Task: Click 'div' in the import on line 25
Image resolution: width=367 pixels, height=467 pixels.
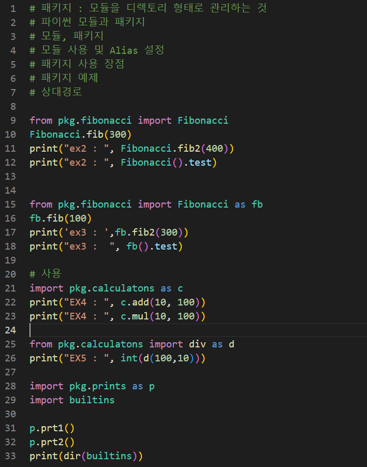Action: click(x=197, y=344)
